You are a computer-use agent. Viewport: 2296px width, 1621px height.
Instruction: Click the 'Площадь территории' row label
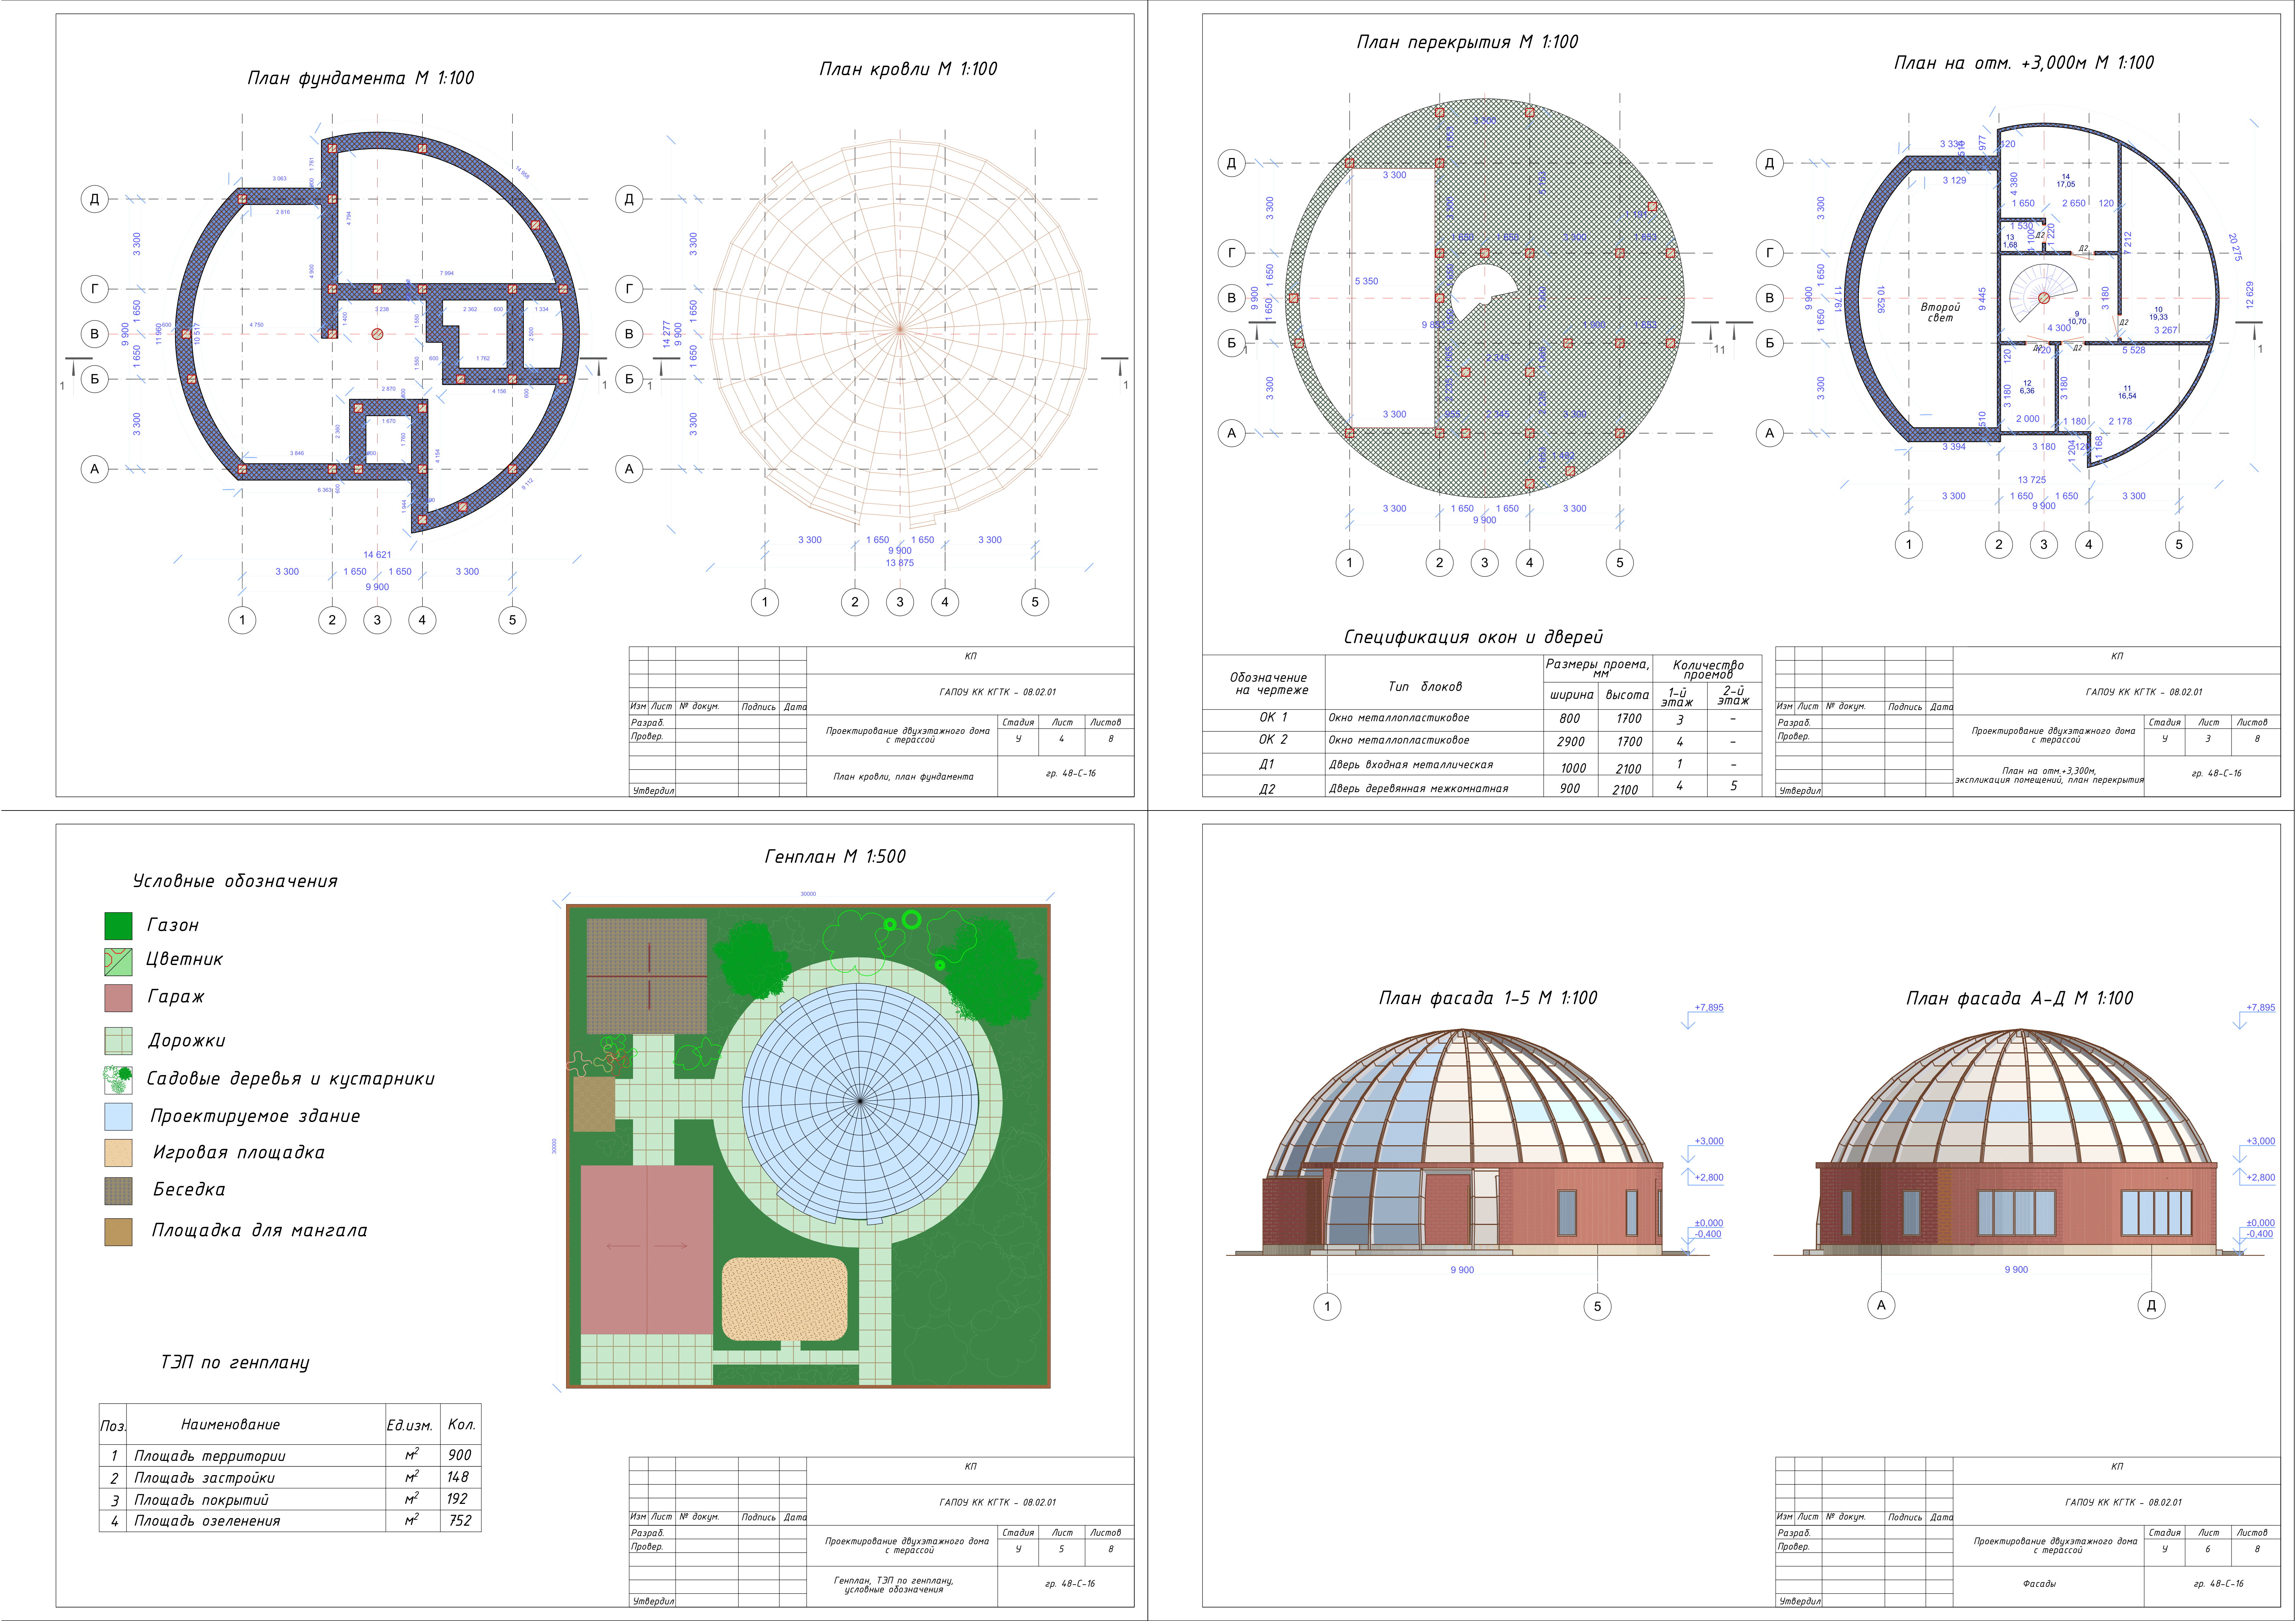tap(210, 1456)
